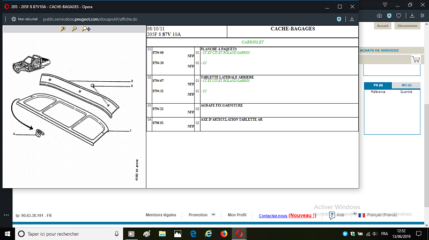Image resolution: width=429 pixels, height=240 pixels.
Task: Expand the Promotion arrow icon
Action: (213, 214)
